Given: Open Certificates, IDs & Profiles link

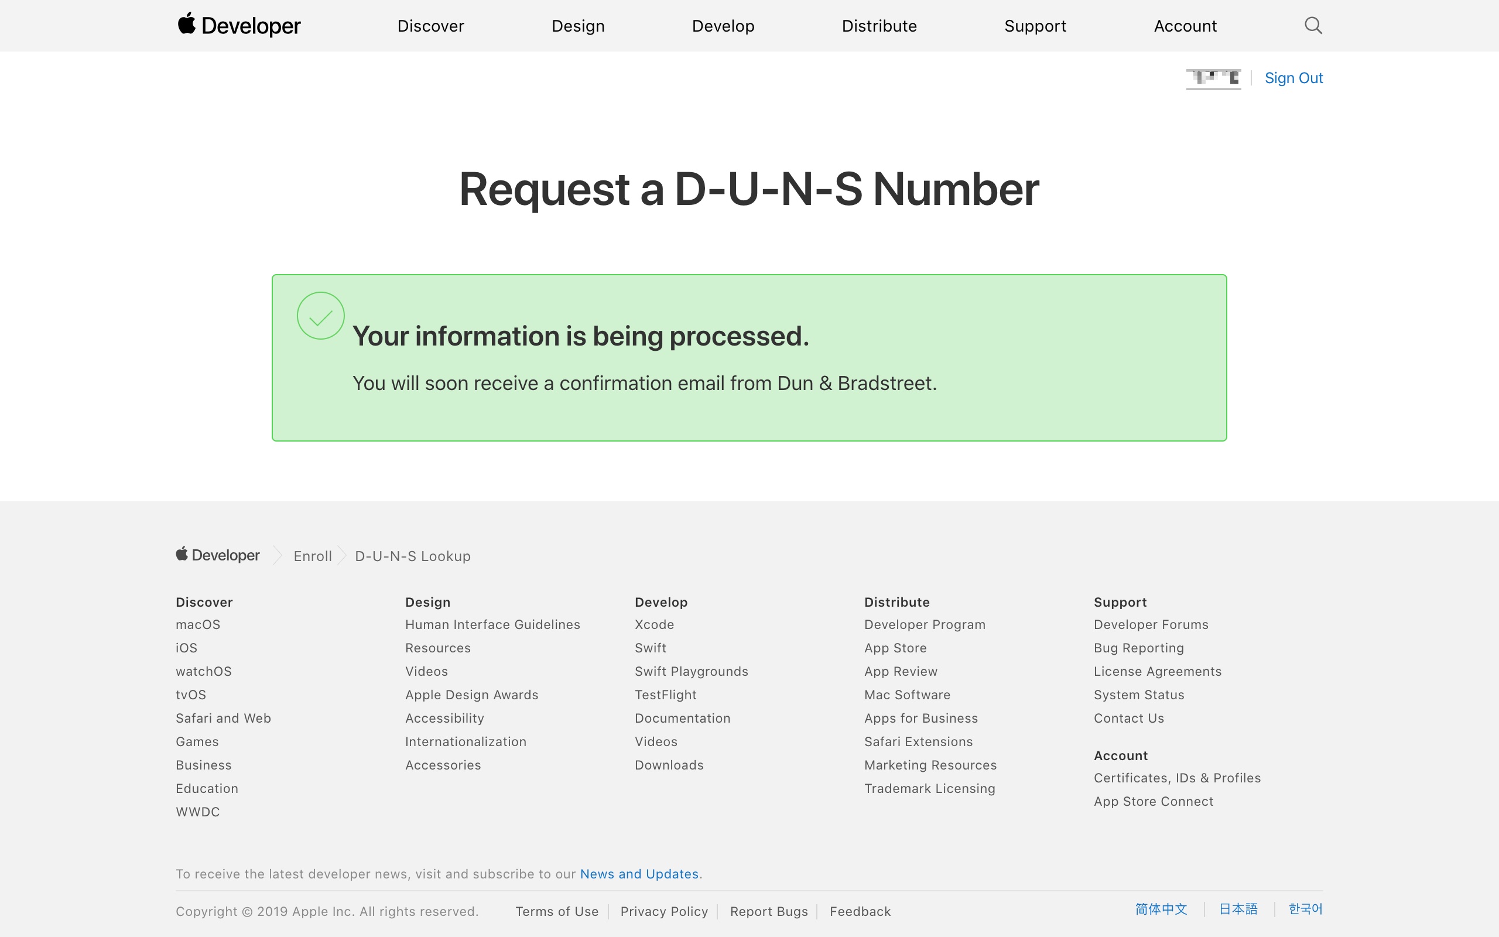Looking at the screenshot, I should tap(1177, 778).
